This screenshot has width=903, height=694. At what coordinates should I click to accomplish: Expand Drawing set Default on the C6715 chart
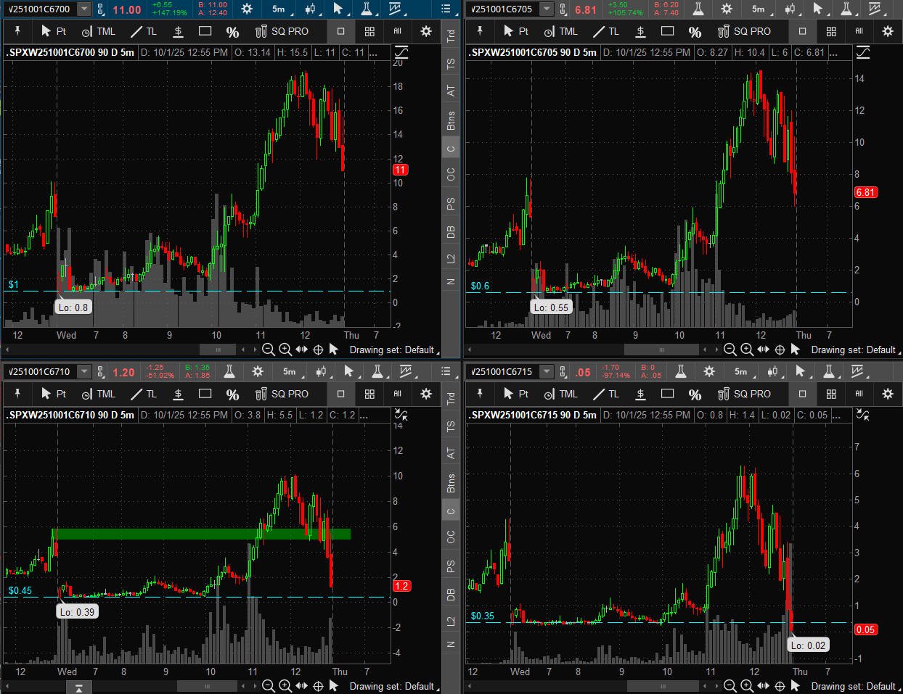point(854,686)
